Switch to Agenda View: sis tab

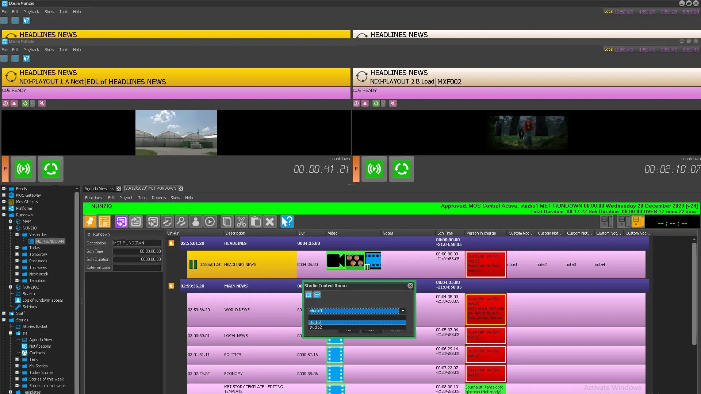coord(99,189)
